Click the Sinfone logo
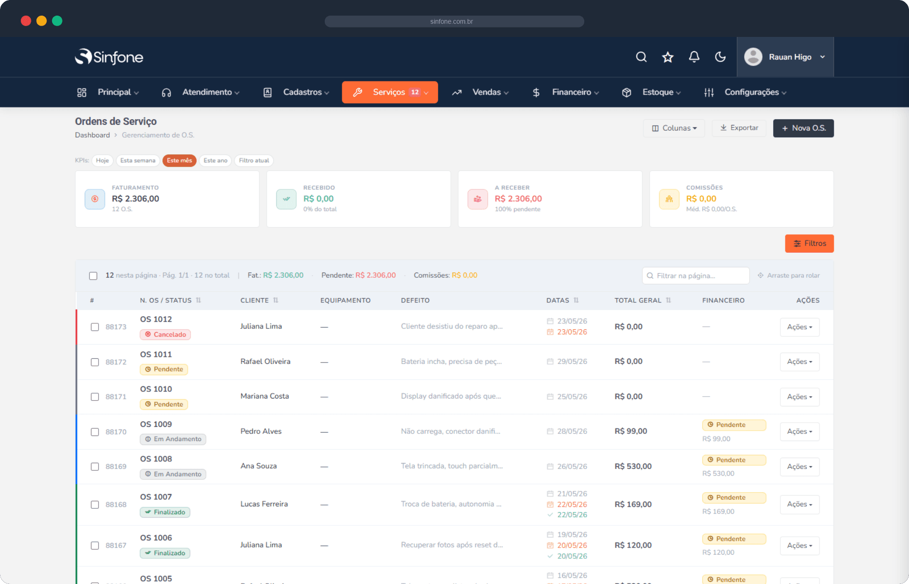The width and height of the screenshot is (909, 584). click(x=109, y=57)
